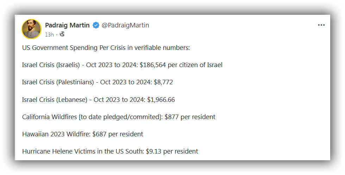
Task: Click the Hawaiian 2023 Wildfire line
Action: pos(82,134)
